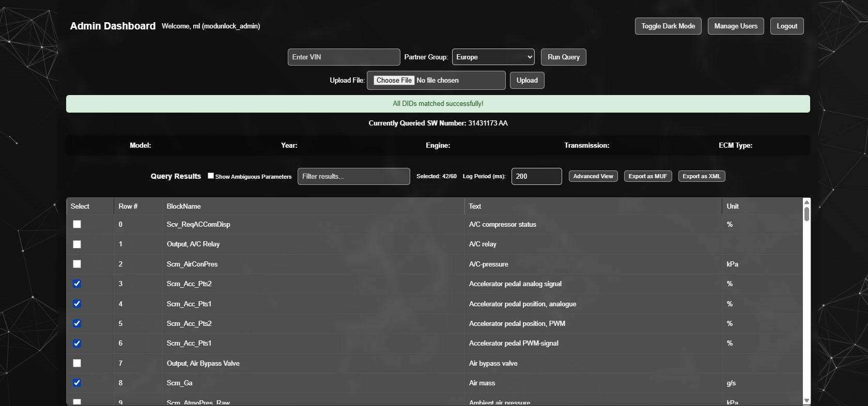868x406 pixels.
Task: Click the Filter results search box
Action: click(x=353, y=176)
